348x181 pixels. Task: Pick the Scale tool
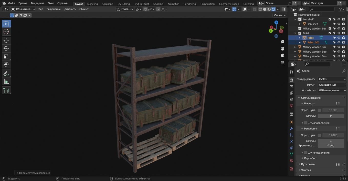(6, 56)
